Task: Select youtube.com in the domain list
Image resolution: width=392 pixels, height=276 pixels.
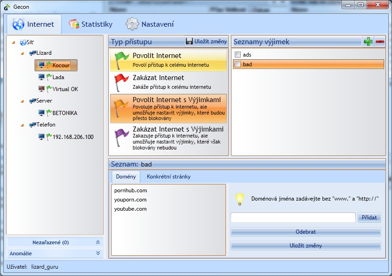Action: 130,209
